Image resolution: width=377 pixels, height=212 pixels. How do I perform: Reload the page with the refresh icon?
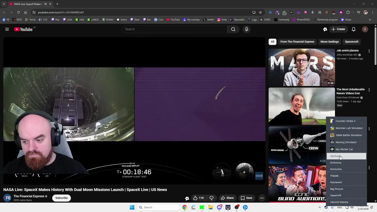point(18,12)
